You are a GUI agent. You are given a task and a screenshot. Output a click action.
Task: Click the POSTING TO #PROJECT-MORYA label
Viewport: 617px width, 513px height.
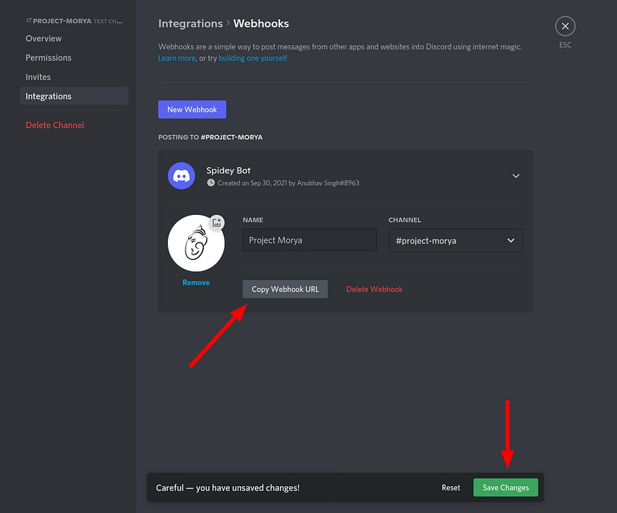210,137
